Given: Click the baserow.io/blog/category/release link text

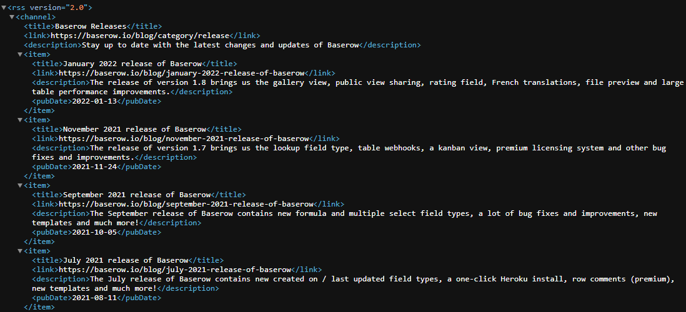Looking at the screenshot, I should (x=149, y=36).
